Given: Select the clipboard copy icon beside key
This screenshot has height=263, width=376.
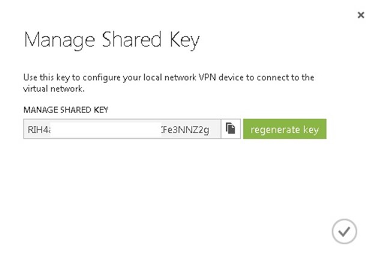Looking at the screenshot, I should (231, 128).
